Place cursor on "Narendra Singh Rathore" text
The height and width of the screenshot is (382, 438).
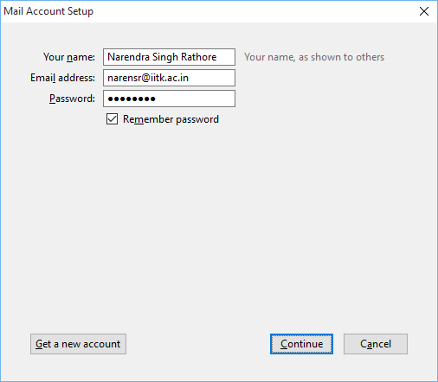coord(162,57)
